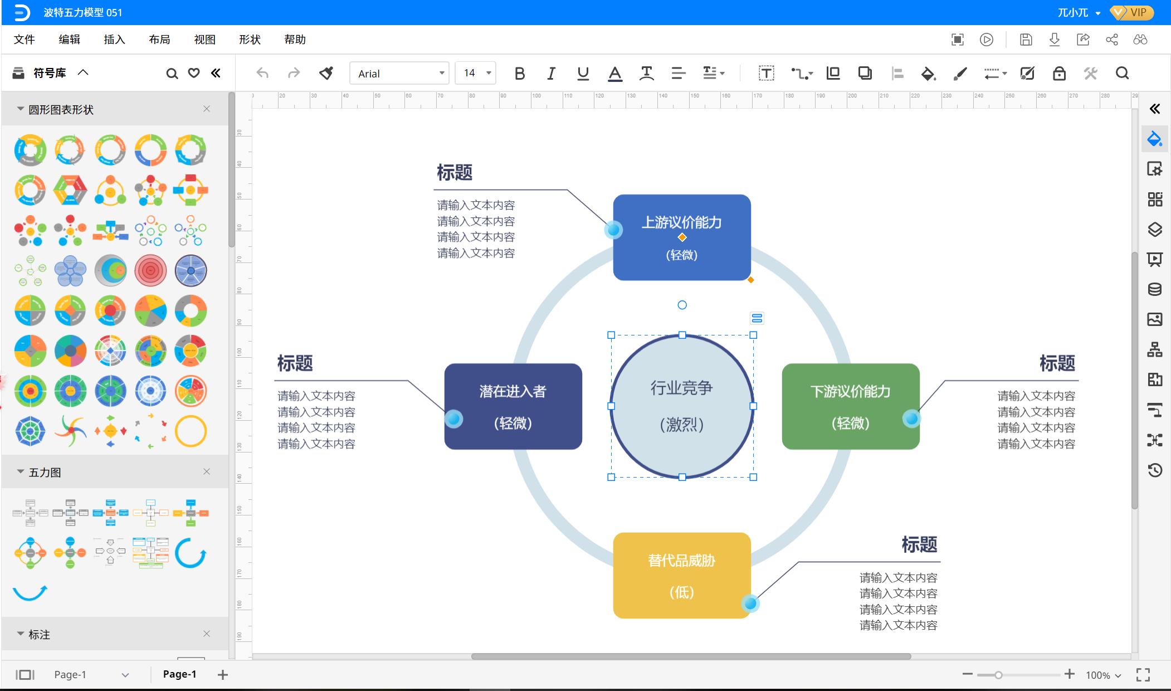1171x691 pixels.
Task: Click the lock icon in the toolbar
Action: point(1059,73)
